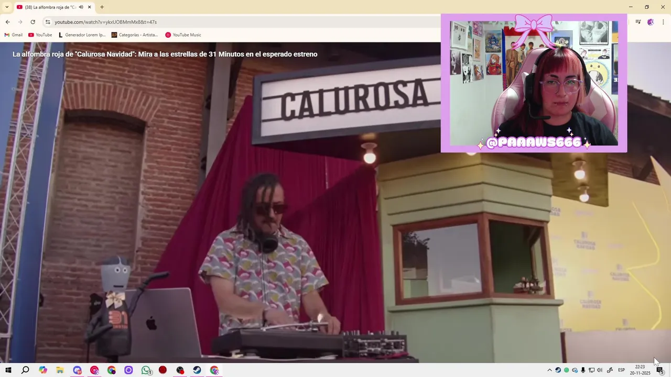Screen dimensions: 671x377
Task: Open the purple chat app with 9+ badge
Action: 77,370
